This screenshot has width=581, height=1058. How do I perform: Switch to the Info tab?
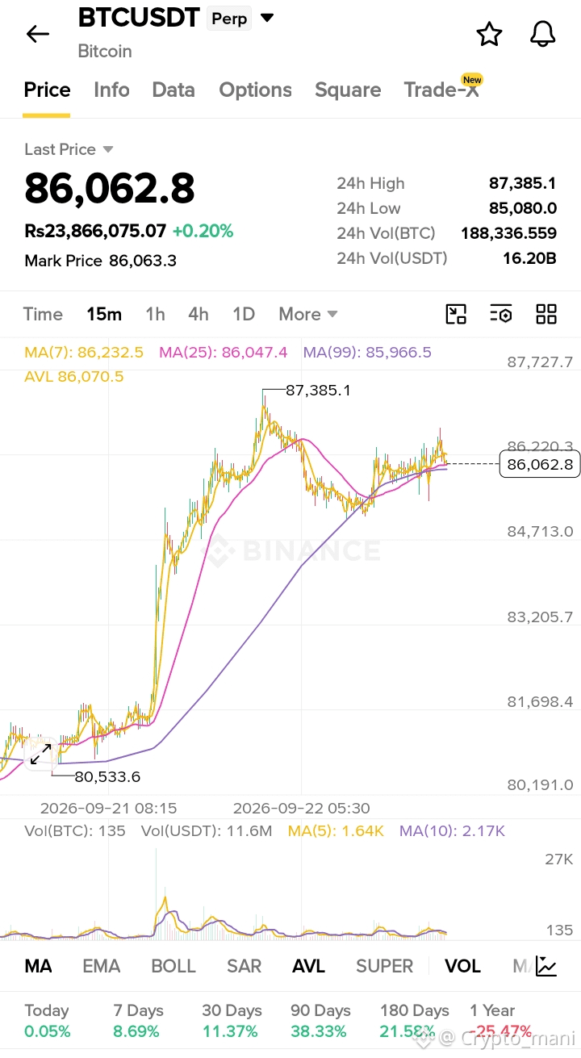111,90
